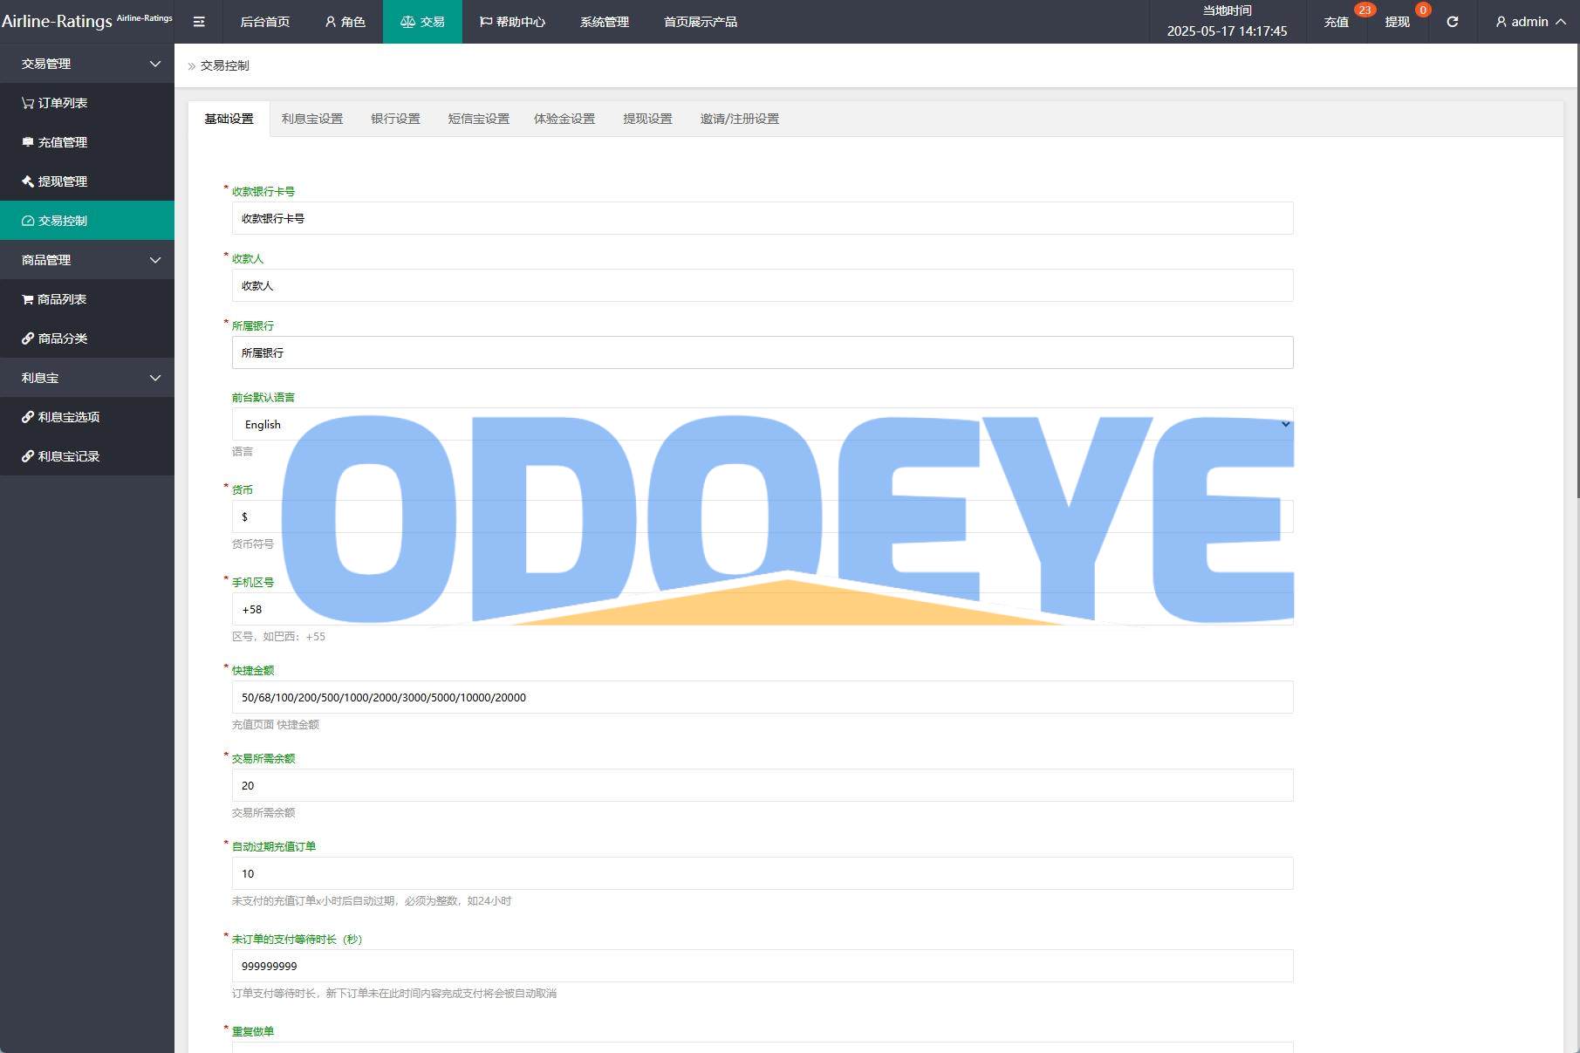The height and width of the screenshot is (1053, 1580).
Task: Click the 交易控制 breadcrumb text
Action: pyautogui.click(x=225, y=65)
